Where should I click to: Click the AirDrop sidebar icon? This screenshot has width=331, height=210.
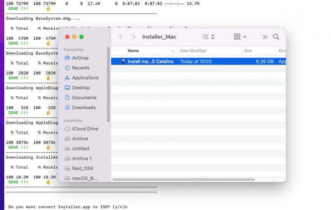tap(67, 58)
